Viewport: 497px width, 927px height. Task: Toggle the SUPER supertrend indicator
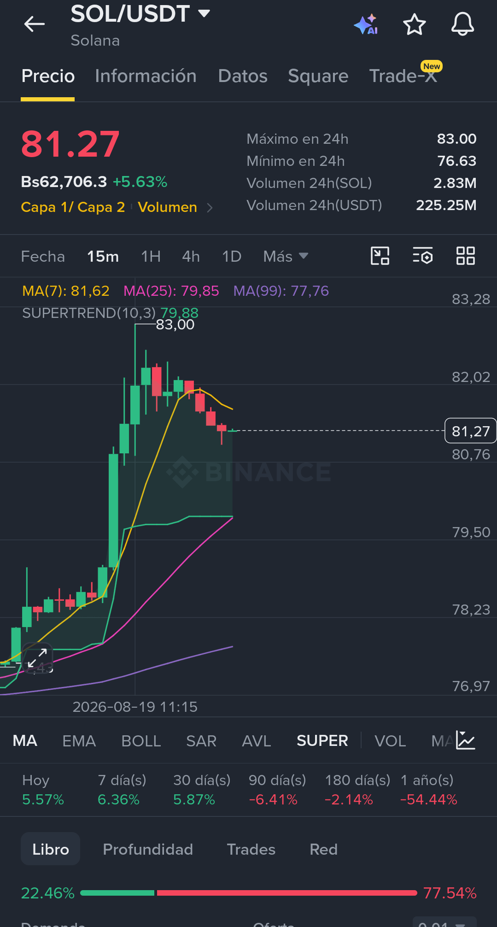click(322, 740)
